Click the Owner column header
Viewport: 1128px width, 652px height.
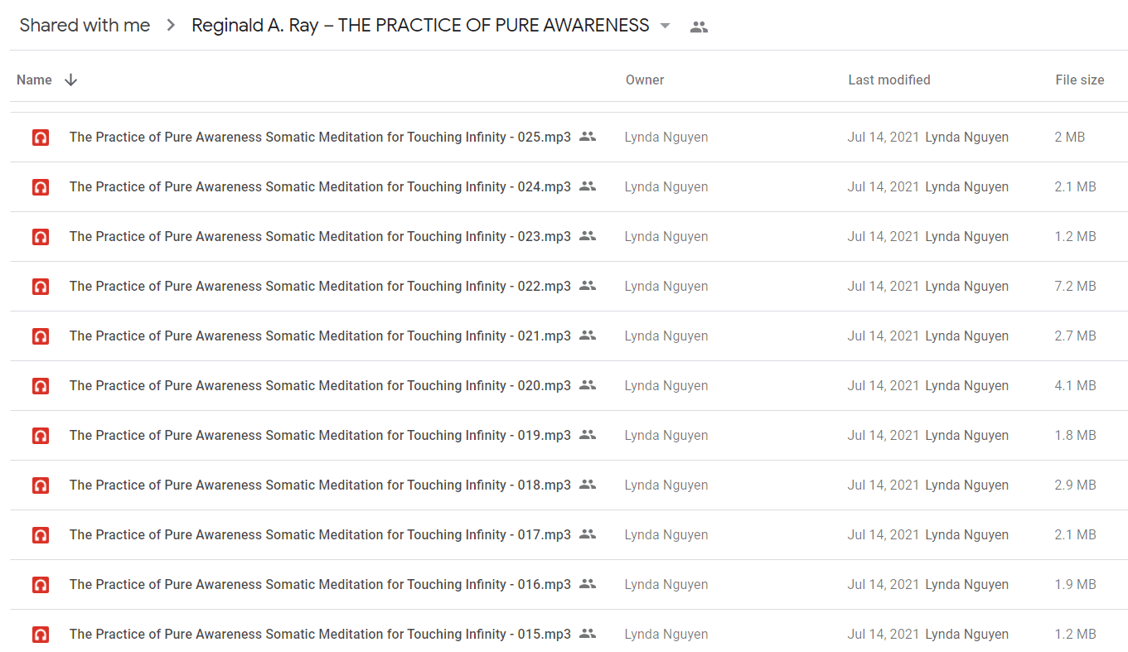645,80
